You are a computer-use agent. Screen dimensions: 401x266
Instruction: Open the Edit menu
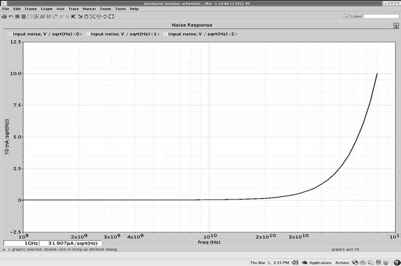pos(17,9)
